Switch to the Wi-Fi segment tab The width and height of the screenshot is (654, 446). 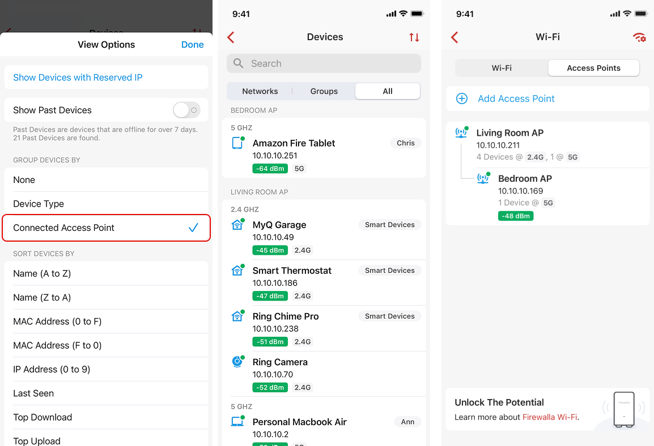click(x=502, y=68)
